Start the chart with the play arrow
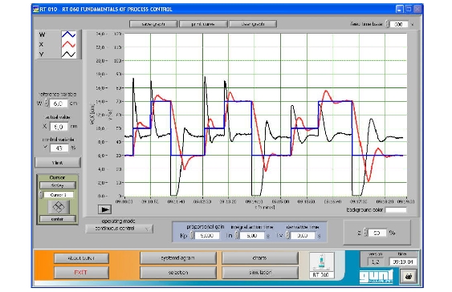This screenshot has width=452, height=292. [x=104, y=209]
